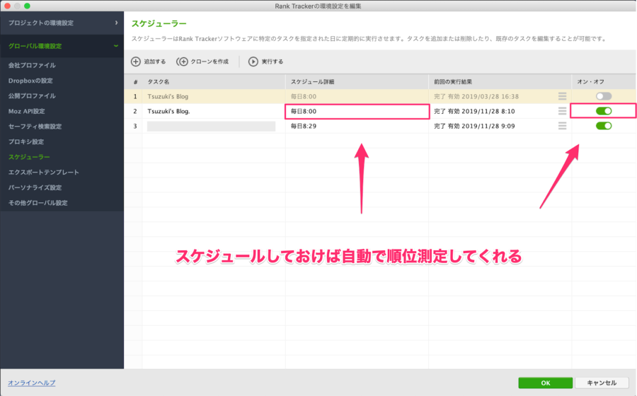Collapse グローバル環境設定 section

pos(62,46)
